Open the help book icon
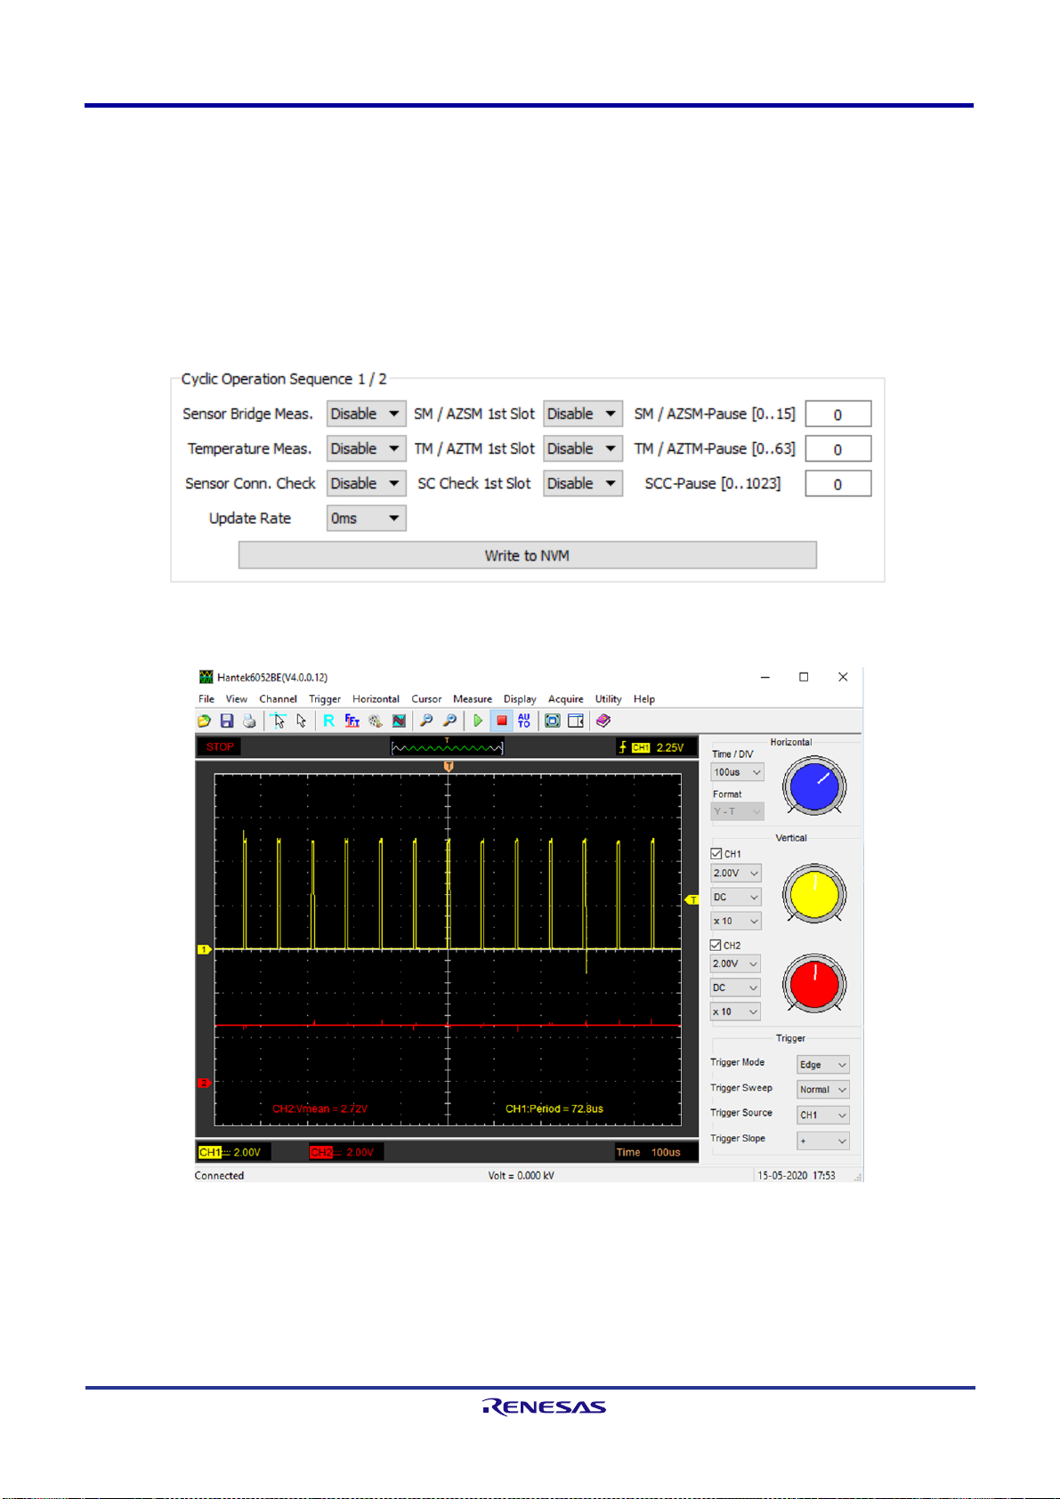1060x1499 pixels. coord(603,721)
